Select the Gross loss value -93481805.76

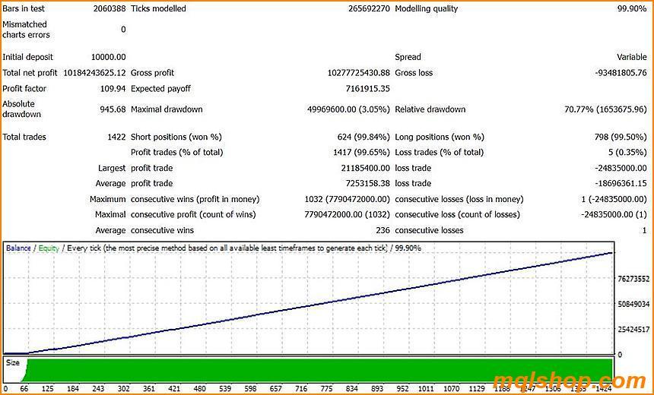pyautogui.click(x=621, y=73)
